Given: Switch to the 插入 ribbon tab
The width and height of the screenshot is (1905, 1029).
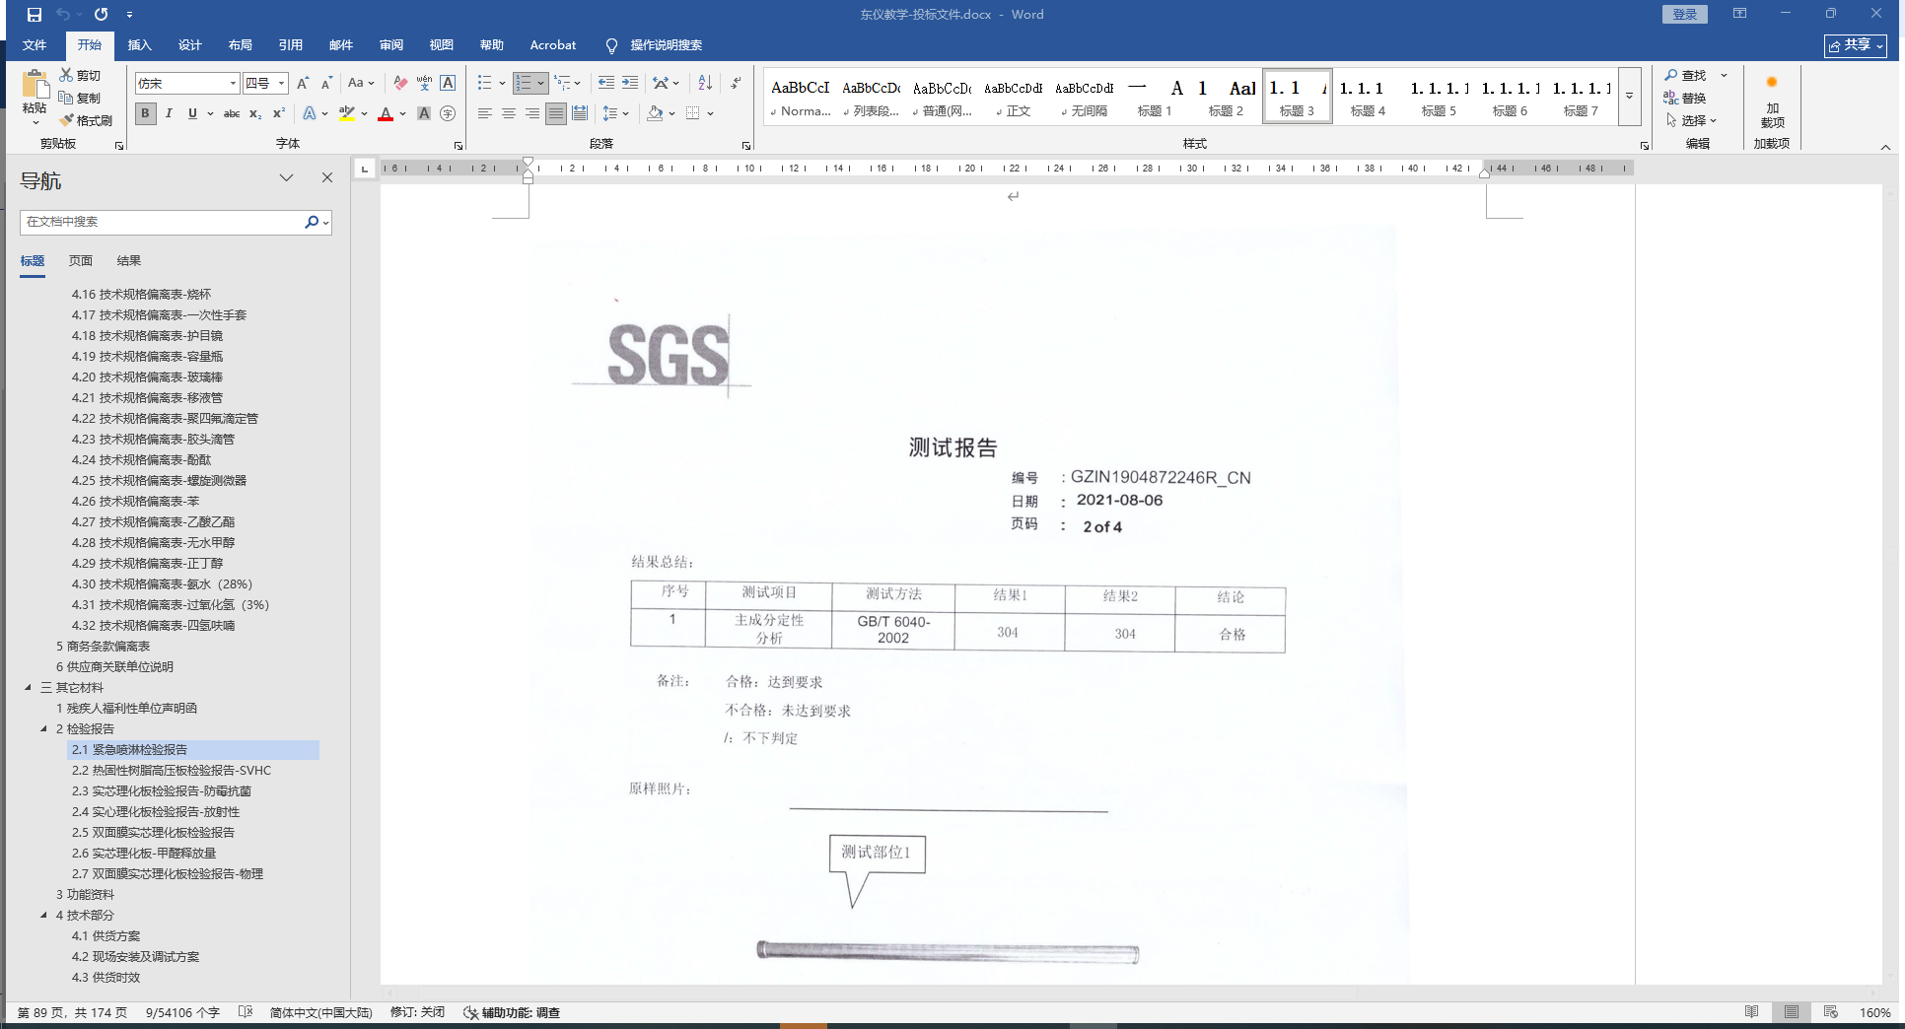Looking at the screenshot, I should coord(140,45).
